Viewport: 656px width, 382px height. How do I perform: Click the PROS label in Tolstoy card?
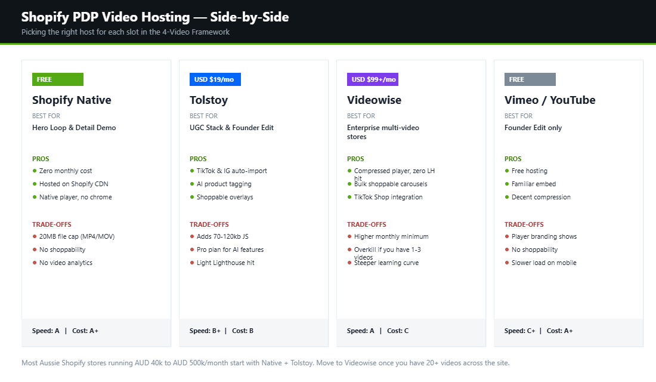198,159
